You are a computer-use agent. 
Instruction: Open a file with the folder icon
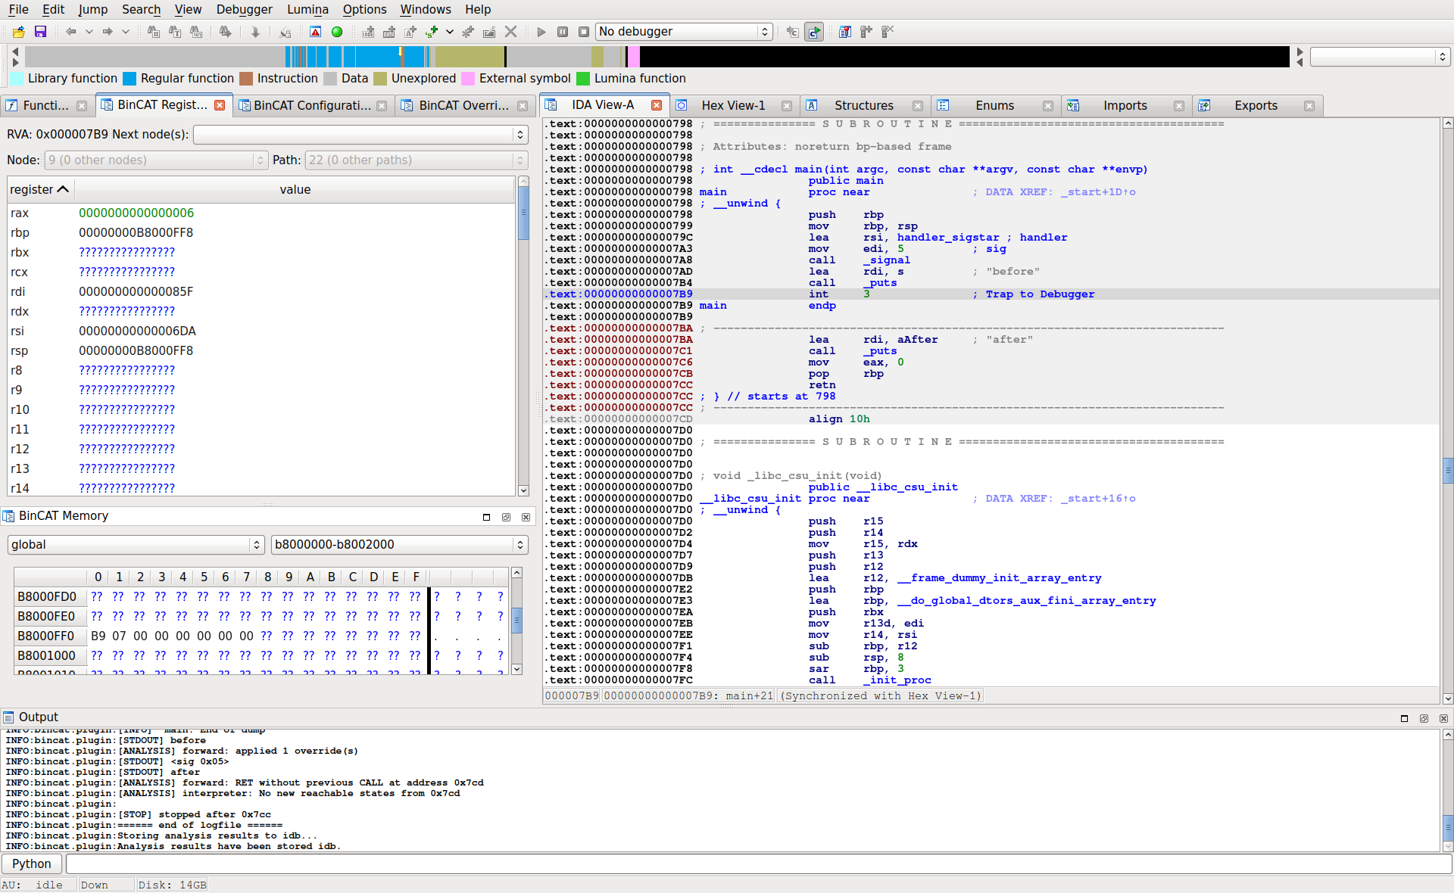tap(18, 32)
